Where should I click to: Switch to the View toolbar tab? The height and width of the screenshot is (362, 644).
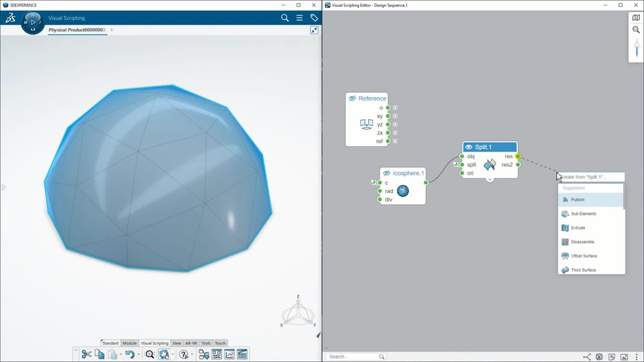(176, 343)
